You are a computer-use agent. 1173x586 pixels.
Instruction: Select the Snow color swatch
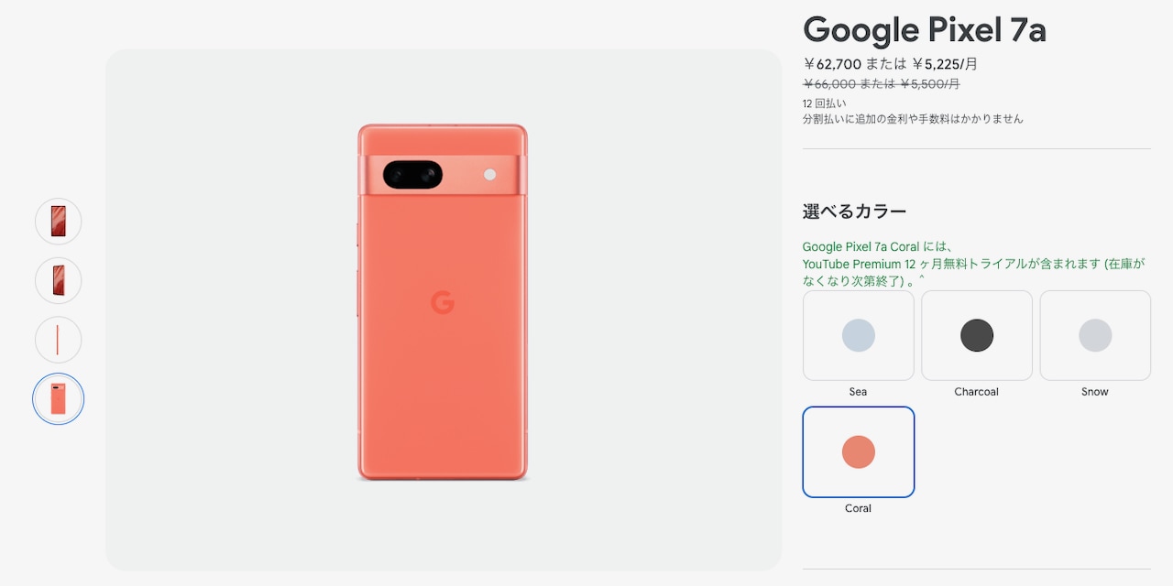[1095, 335]
